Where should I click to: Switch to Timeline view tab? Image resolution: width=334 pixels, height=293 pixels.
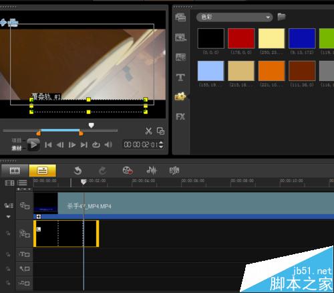click(42, 171)
